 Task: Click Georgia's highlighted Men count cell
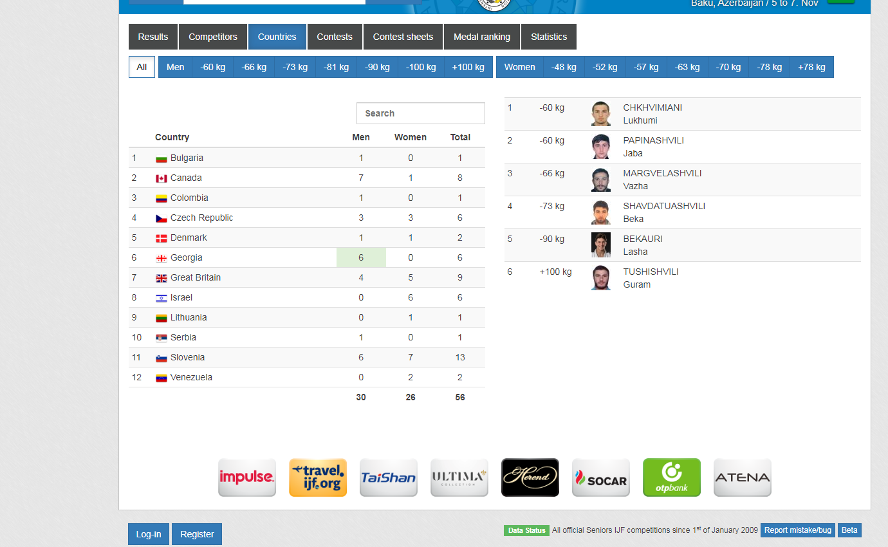pos(361,257)
